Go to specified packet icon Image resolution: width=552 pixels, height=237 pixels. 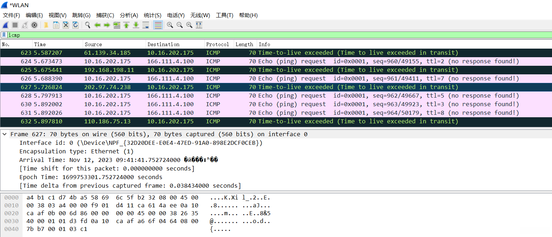click(117, 25)
